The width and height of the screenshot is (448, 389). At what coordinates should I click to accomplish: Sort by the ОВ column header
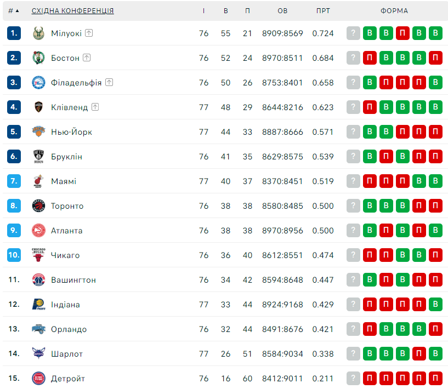[x=282, y=11]
